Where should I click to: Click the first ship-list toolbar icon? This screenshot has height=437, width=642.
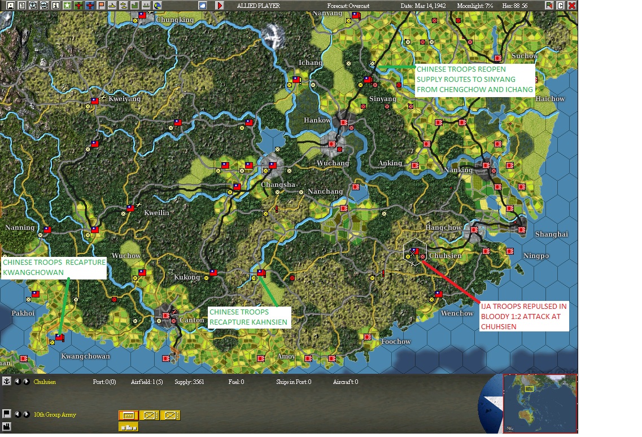[33, 5]
